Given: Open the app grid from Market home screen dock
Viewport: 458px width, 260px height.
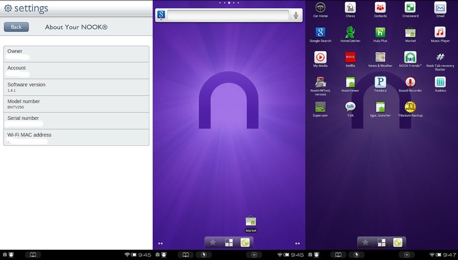Looking at the screenshot, I should click(x=229, y=243).
